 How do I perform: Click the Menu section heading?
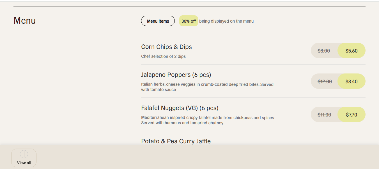tap(25, 21)
